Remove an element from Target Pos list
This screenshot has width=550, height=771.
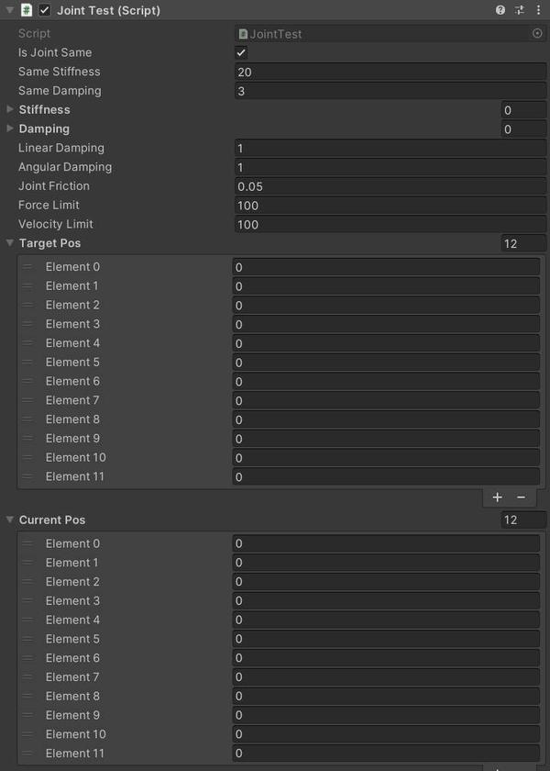tap(521, 497)
